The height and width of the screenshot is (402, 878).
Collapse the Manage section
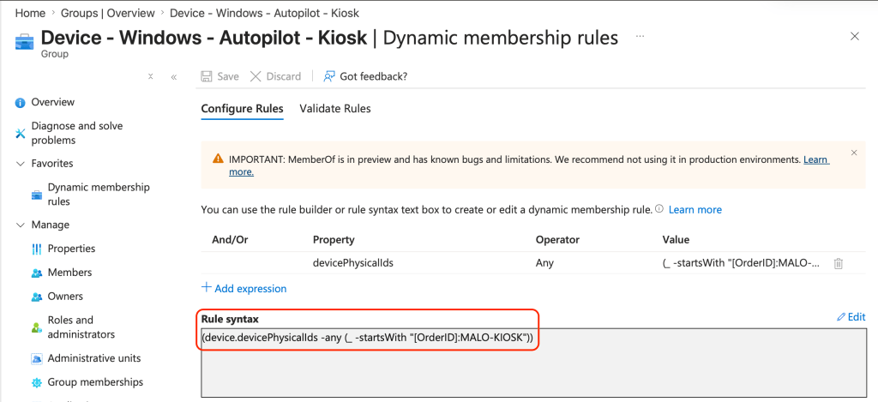(21, 225)
